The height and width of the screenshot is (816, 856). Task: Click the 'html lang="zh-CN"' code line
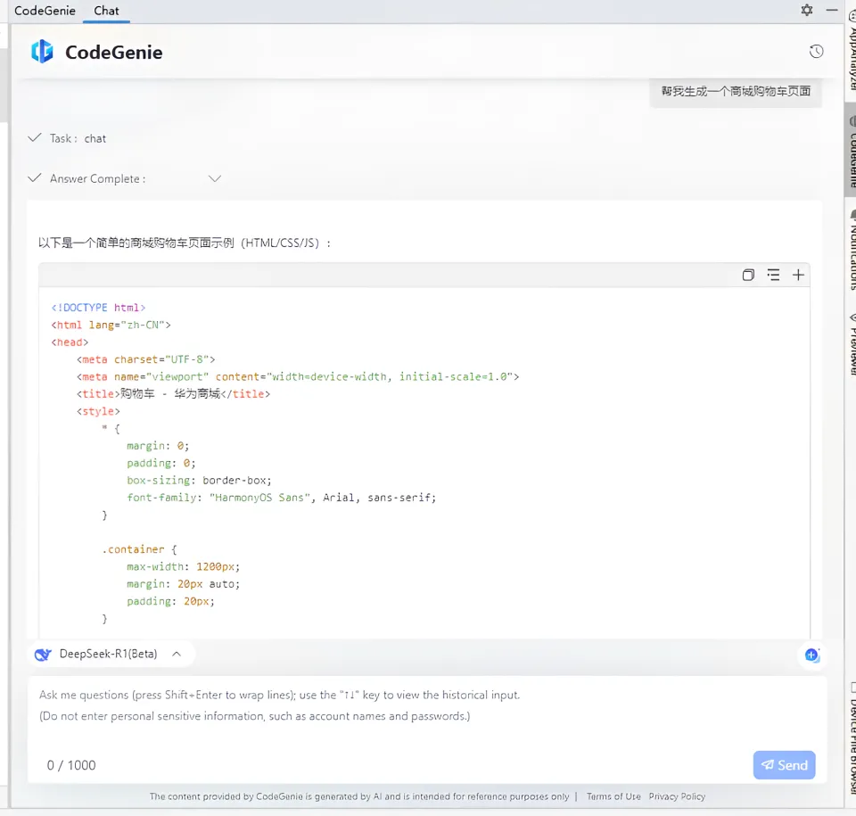(111, 325)
